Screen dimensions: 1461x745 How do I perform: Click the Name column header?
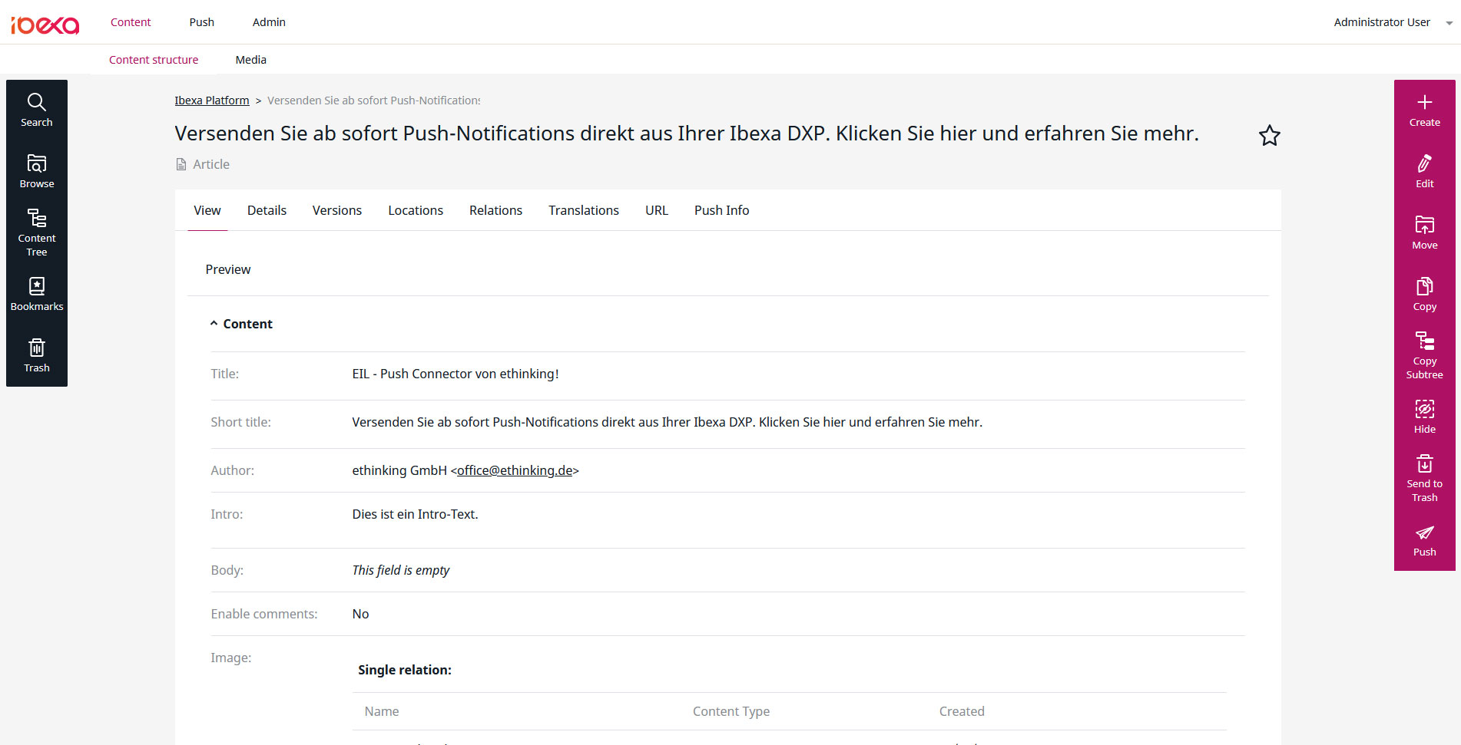click(382, 711)
